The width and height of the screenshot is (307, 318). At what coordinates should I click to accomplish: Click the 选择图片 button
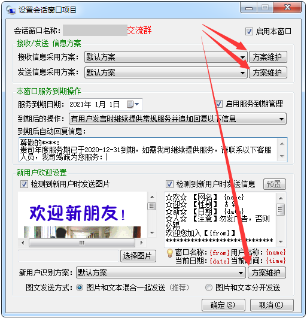pyautogui.click(x=138, y=256)
